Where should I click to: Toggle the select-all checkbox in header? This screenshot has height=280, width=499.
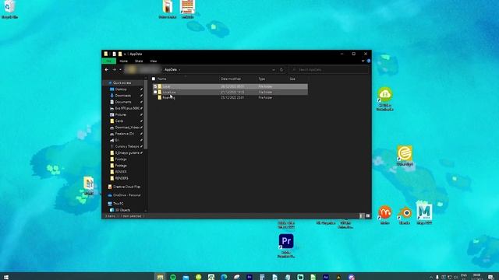tap(154, 79)
